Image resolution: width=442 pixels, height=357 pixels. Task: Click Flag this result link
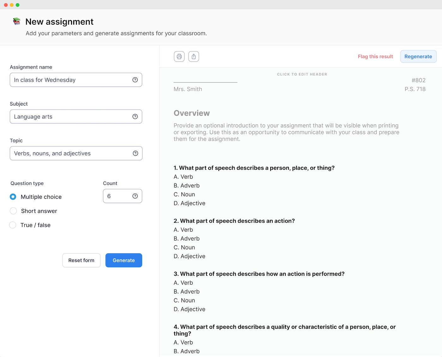[375, 57]
